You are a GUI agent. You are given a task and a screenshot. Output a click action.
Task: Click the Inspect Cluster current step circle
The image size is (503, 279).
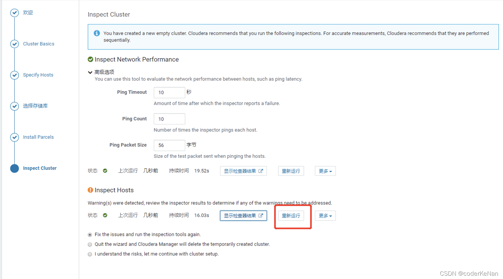(x=14, y=168)
